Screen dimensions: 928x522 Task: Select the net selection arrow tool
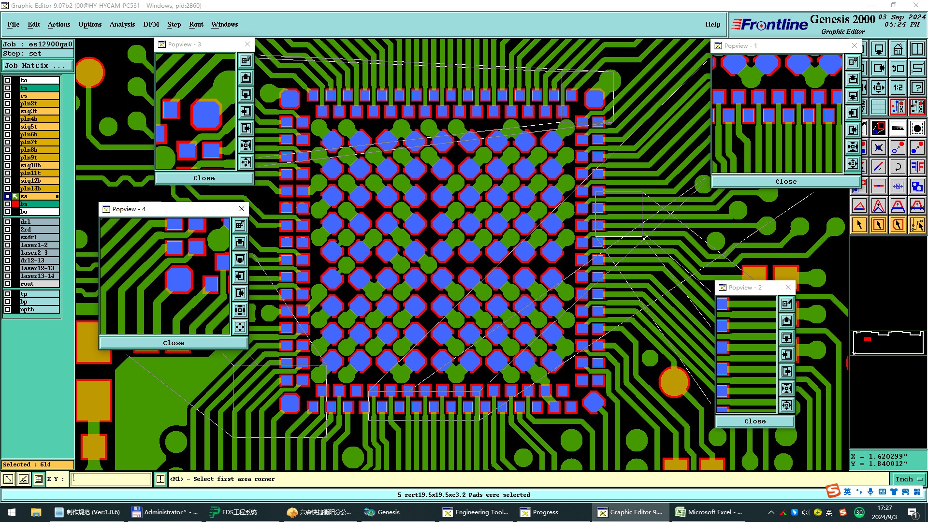(917, 225)
